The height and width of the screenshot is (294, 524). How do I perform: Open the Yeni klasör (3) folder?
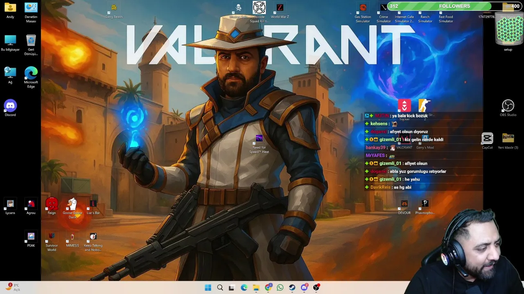pyautogui.click(x=508, y=138)
